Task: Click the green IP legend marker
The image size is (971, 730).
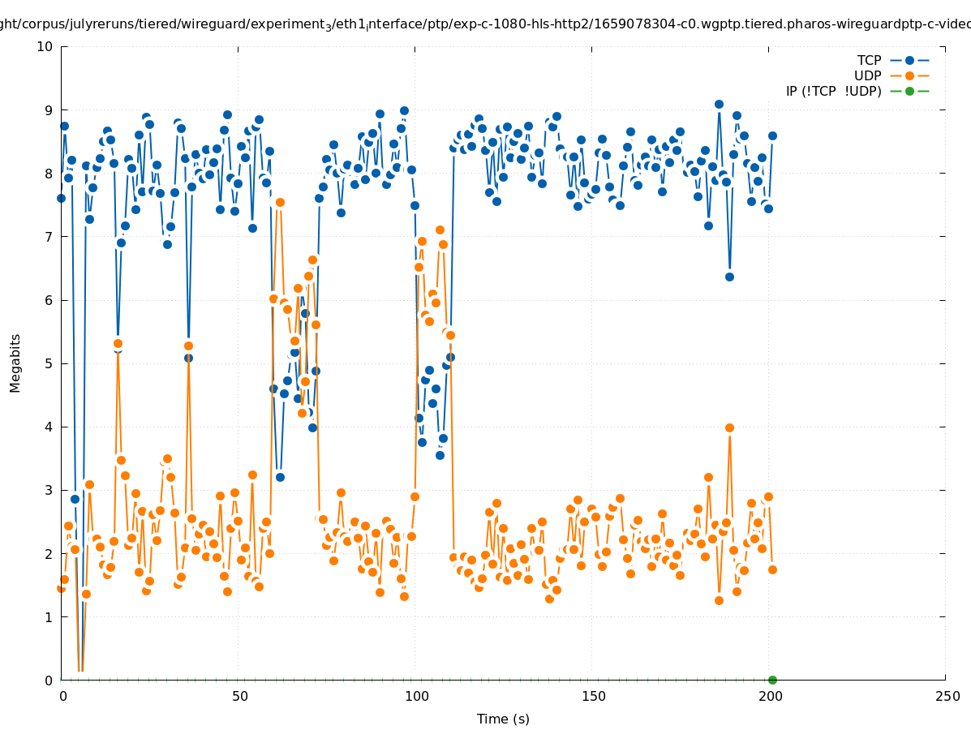Action: 909,92
